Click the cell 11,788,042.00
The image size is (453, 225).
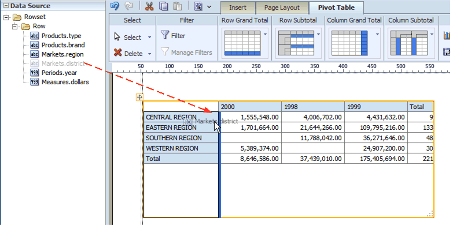point(313,138)
